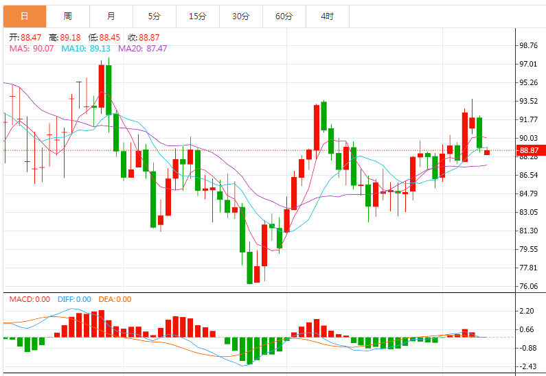The image size is (546, 376).
Task: Click the 0.66 MACD axis label
Action: point(527,329)
